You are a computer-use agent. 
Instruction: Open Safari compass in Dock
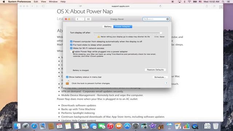click(34, 126)
